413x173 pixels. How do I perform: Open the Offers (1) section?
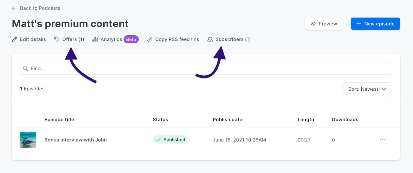(x=69, y=39)
